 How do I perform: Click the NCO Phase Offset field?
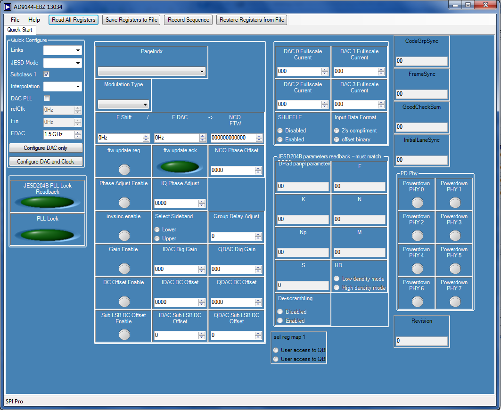pyautogui.click(x=233, y=170)
